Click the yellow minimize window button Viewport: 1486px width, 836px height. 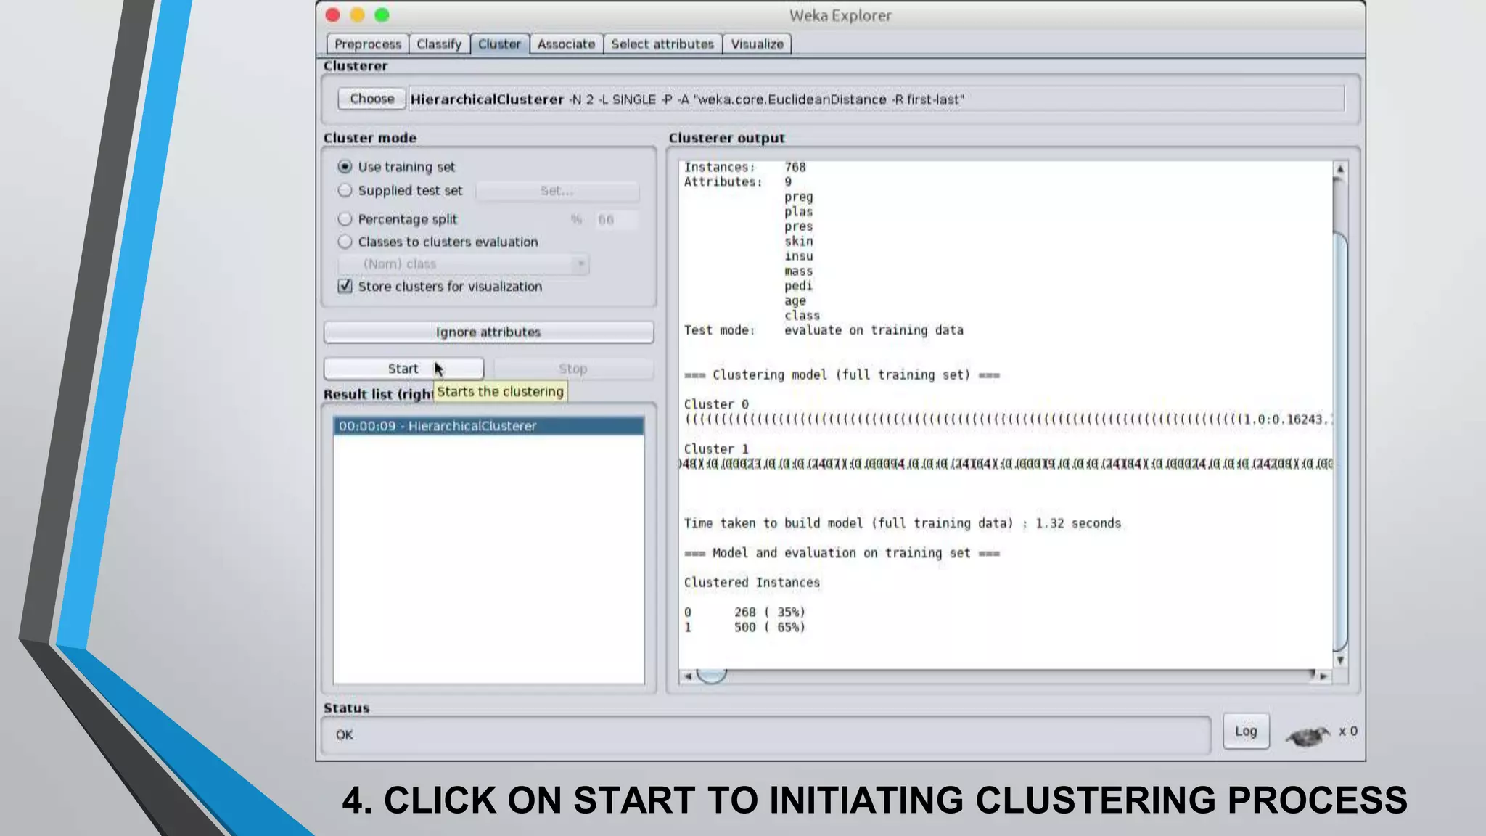pos(357,15)
